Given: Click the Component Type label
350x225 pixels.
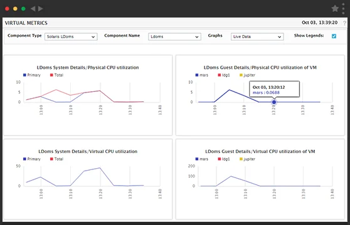Looking at the screenshot, I should click(x=24, y=36).
